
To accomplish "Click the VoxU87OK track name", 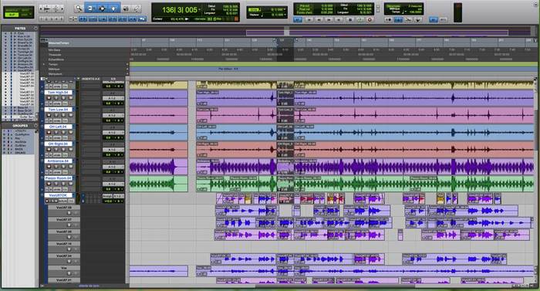I will pyautogui.click(x=58, y=195).
